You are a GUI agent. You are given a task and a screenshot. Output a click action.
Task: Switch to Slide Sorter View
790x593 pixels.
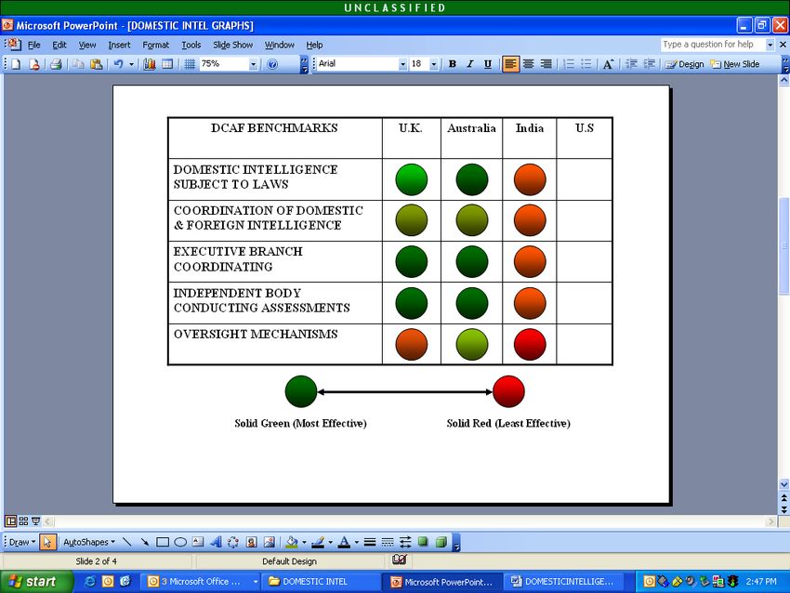coord(23,521)
